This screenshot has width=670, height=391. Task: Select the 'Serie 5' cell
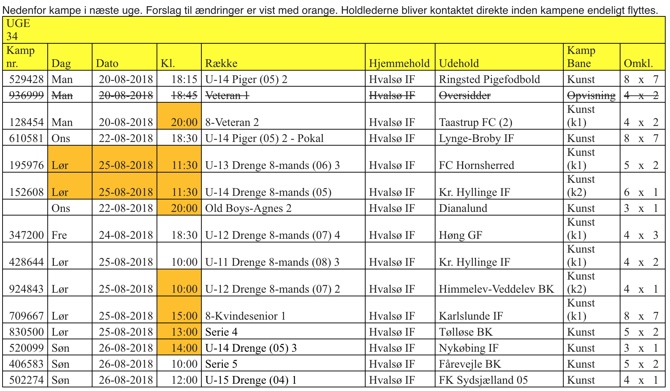283,363
